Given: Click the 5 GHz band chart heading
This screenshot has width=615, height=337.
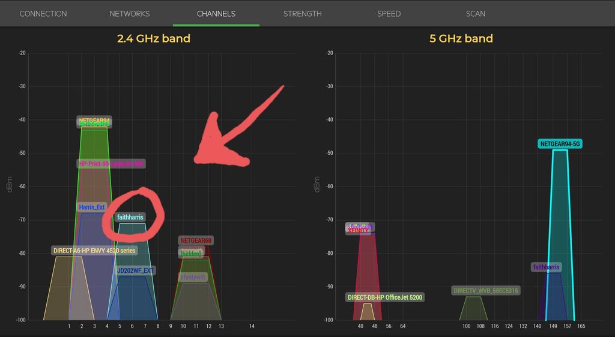Looking at the screenshot, I should click(461, 38).
